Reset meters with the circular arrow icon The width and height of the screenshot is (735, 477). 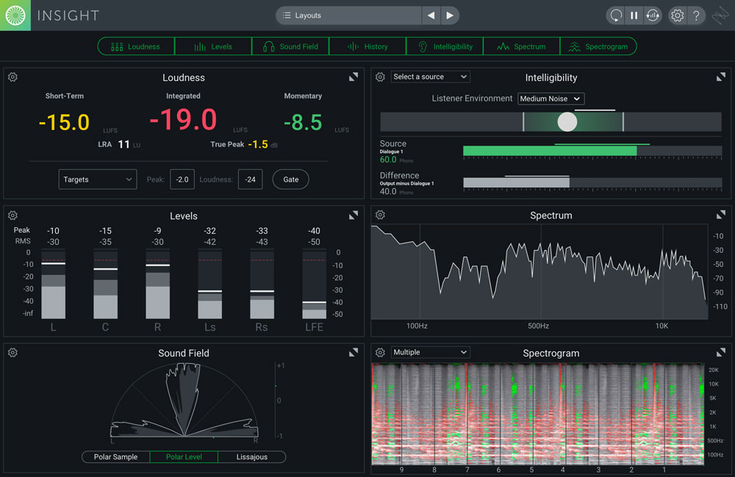pyautogui.click(x=616, y=15)
